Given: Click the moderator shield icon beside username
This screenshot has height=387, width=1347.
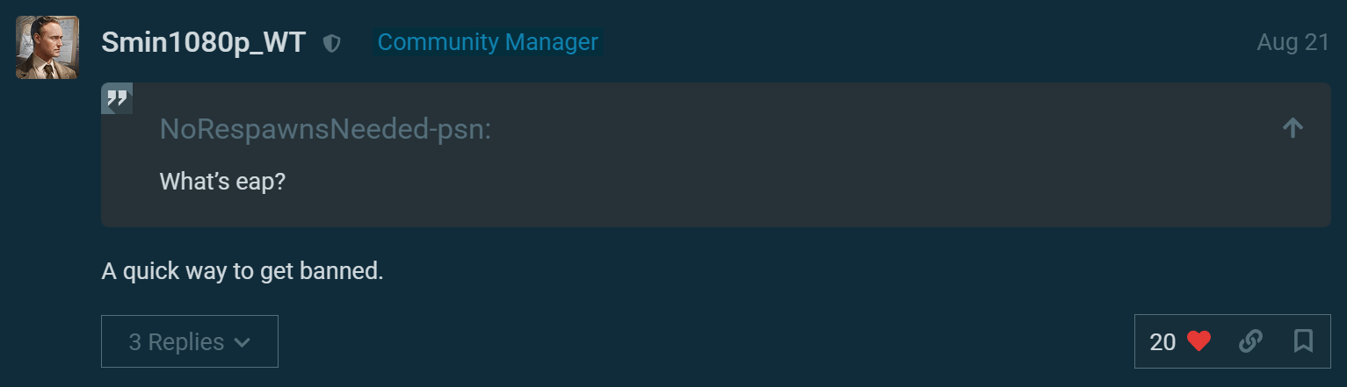Looking at the screenshot, I should point(331,43).
